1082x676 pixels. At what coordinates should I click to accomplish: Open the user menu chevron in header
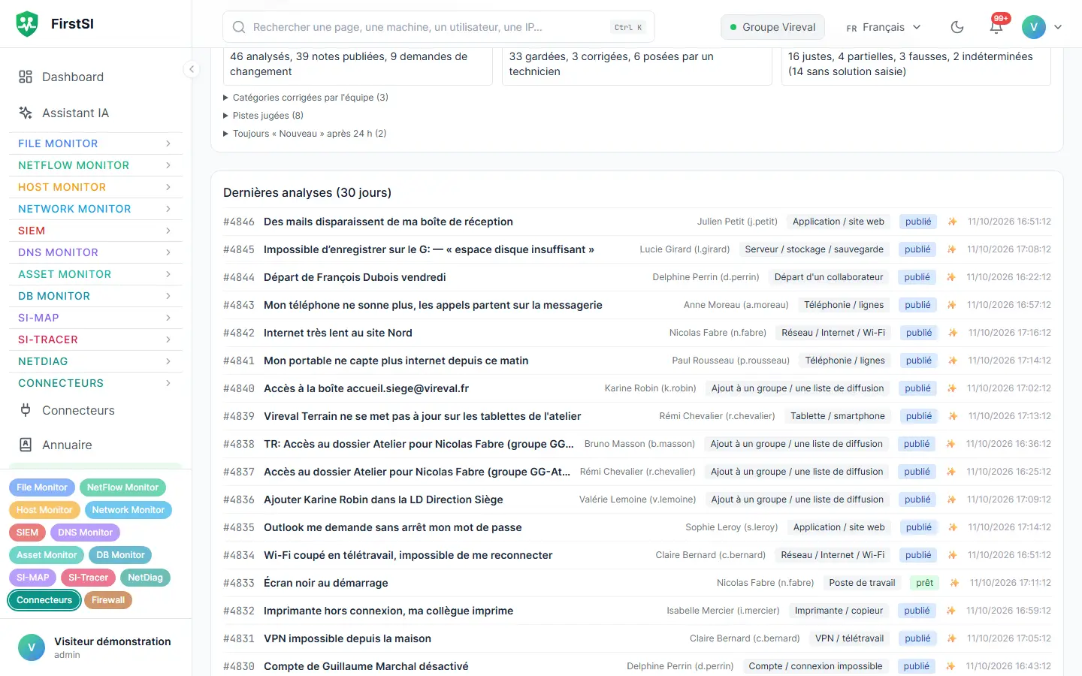(1058, 27)
